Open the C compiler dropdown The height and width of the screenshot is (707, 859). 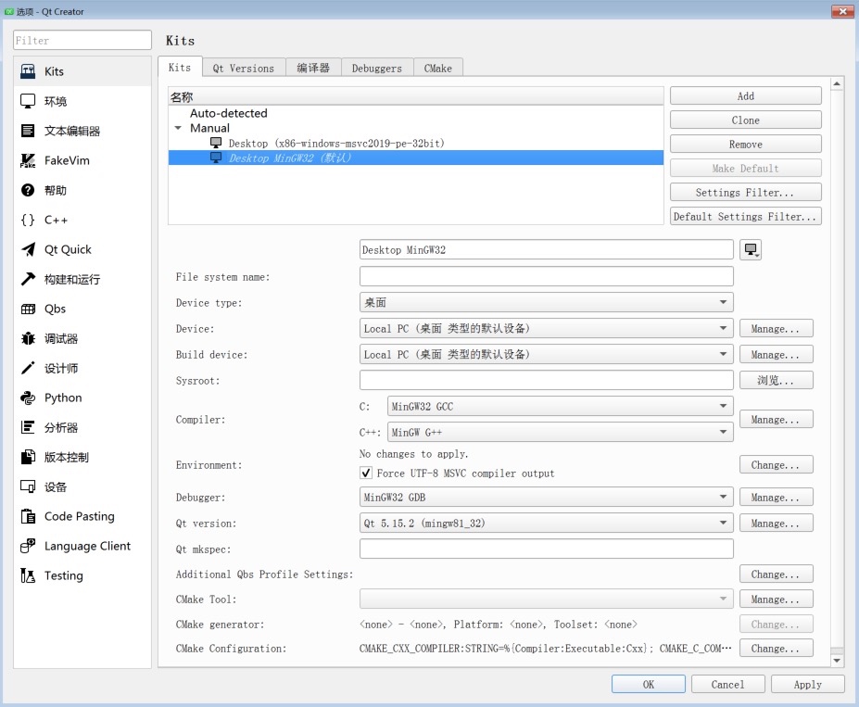click(560, 407)
